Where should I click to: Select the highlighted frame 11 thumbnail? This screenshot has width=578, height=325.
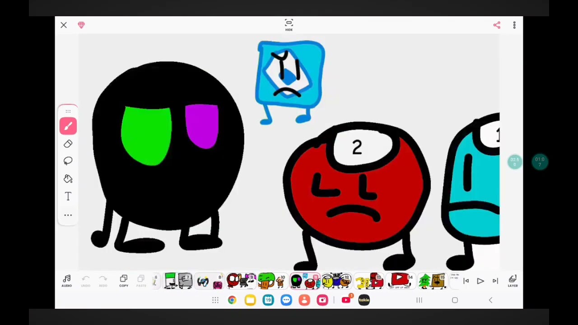click(x=304, y=281)
